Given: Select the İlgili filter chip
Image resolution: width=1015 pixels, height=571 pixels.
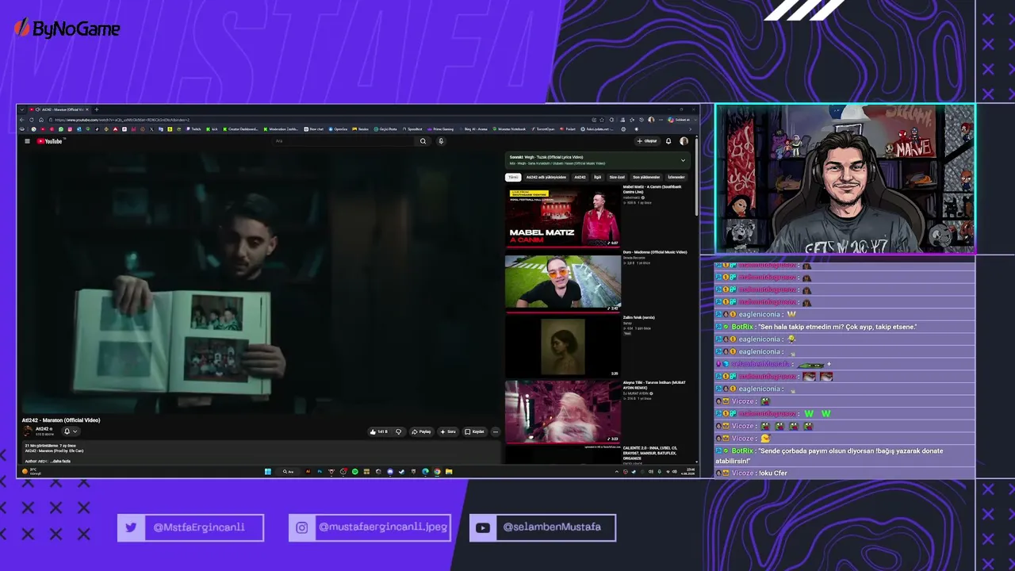Looking at the screenshot, I should coord(598,178).
